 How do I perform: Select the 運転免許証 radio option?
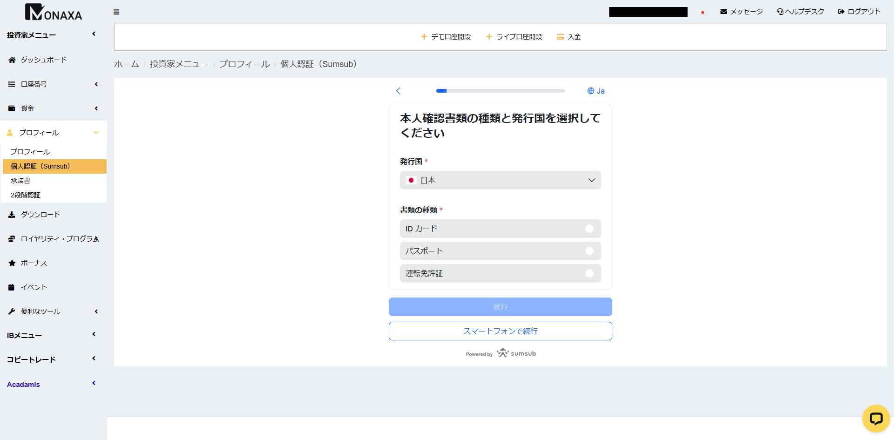[589, 273]
